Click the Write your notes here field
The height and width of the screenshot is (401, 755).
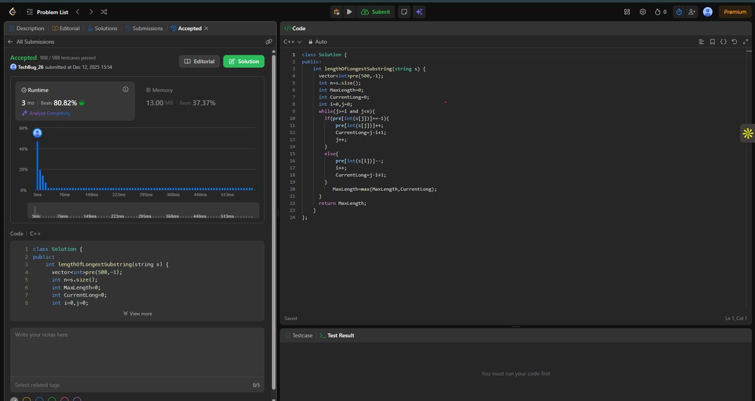[137, 352]
